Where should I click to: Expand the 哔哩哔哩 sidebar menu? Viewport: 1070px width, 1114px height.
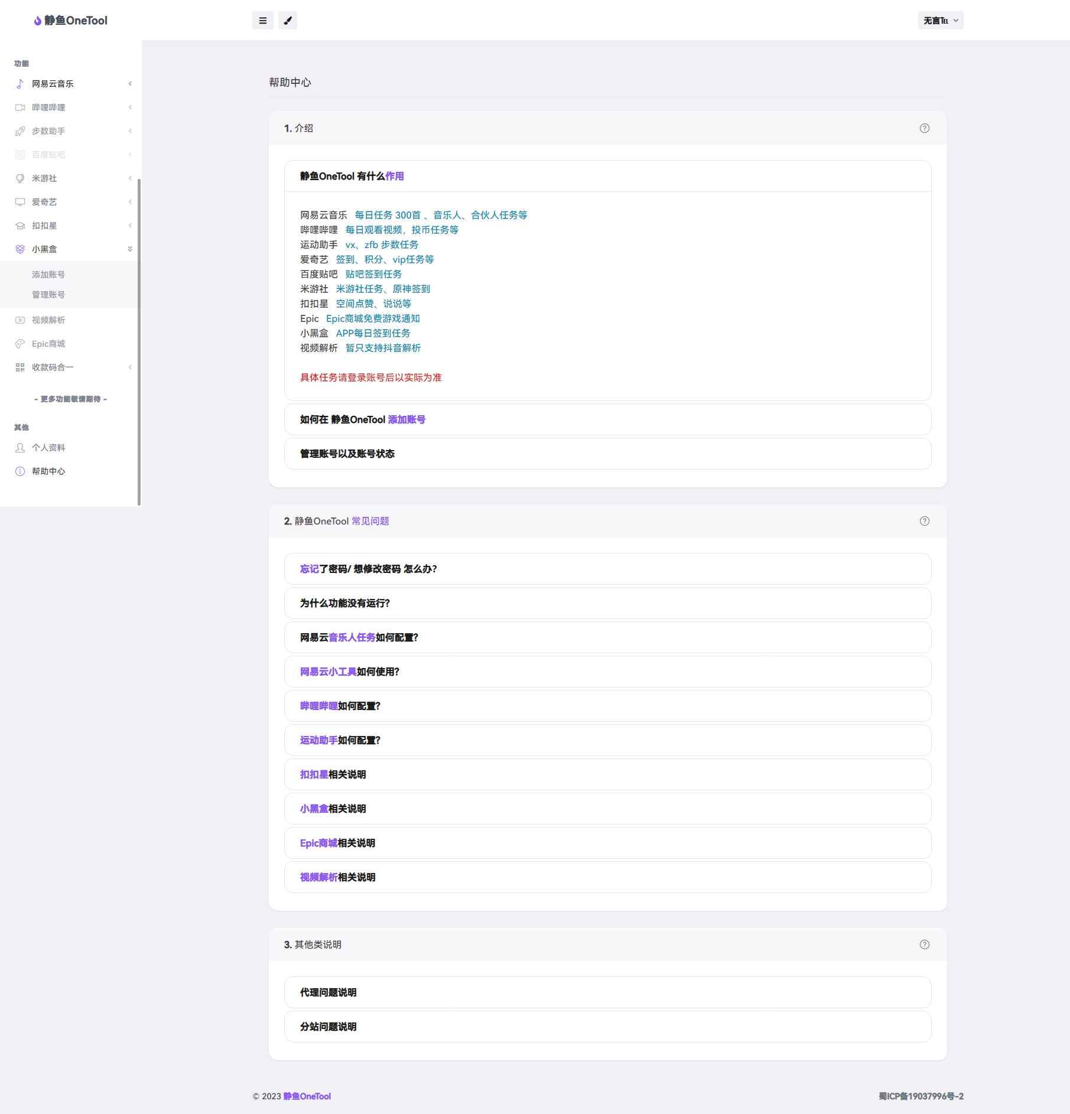click(x=71, y=108)
